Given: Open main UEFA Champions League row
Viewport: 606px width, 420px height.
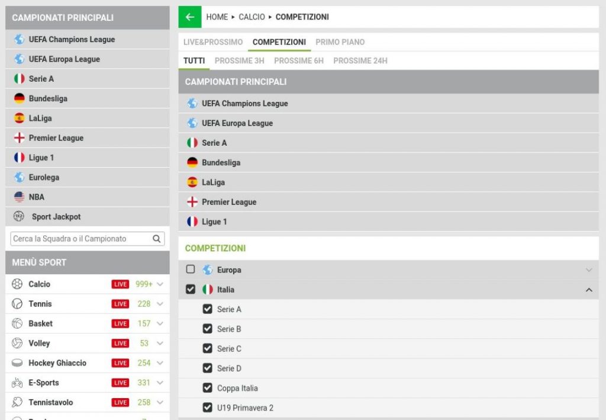Looking at the screenshot, I should tap(388, 103).
